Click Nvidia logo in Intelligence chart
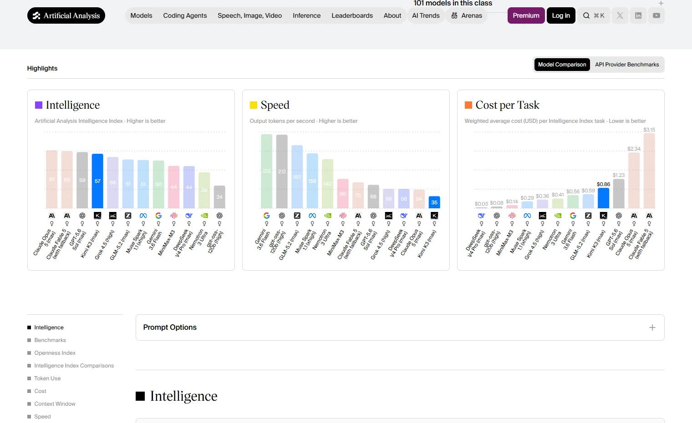The width and height of the screenshot is (692, 423). coord(204,216)
